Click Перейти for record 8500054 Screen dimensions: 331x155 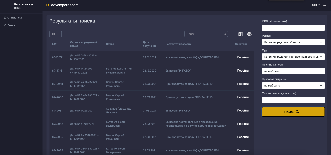[243, 57]
